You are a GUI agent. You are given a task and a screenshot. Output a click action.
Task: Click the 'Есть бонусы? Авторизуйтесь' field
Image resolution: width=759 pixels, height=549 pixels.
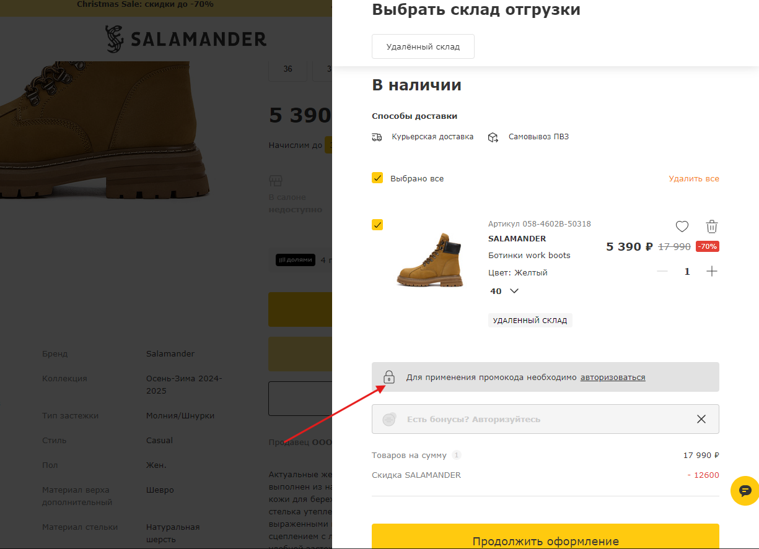(x=545, y=419)
